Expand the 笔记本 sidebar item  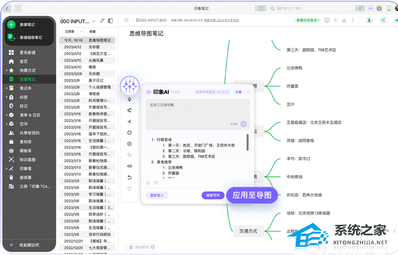(x=7, y=88)
